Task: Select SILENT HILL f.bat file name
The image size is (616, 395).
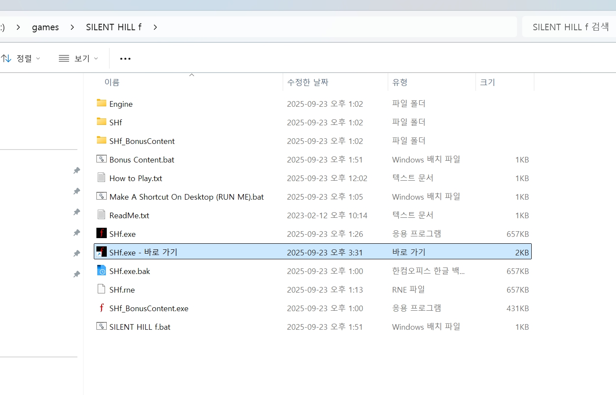Action: [140, 327]
